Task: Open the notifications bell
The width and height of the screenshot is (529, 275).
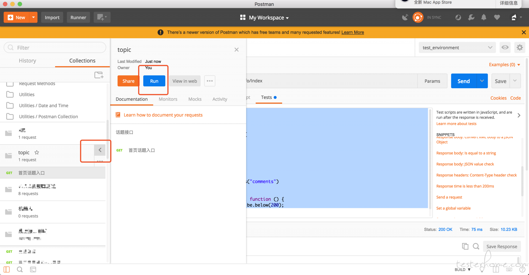Action: click(484, 17)
